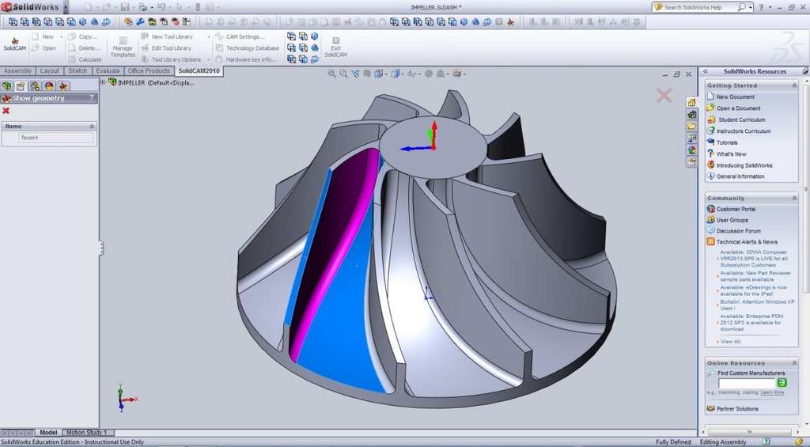Open Design Library task pane icon
Viewport: 810px width, 447px height.
(691, 114)
